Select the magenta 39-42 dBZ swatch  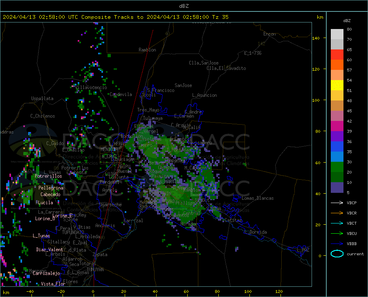coord(337,126)
